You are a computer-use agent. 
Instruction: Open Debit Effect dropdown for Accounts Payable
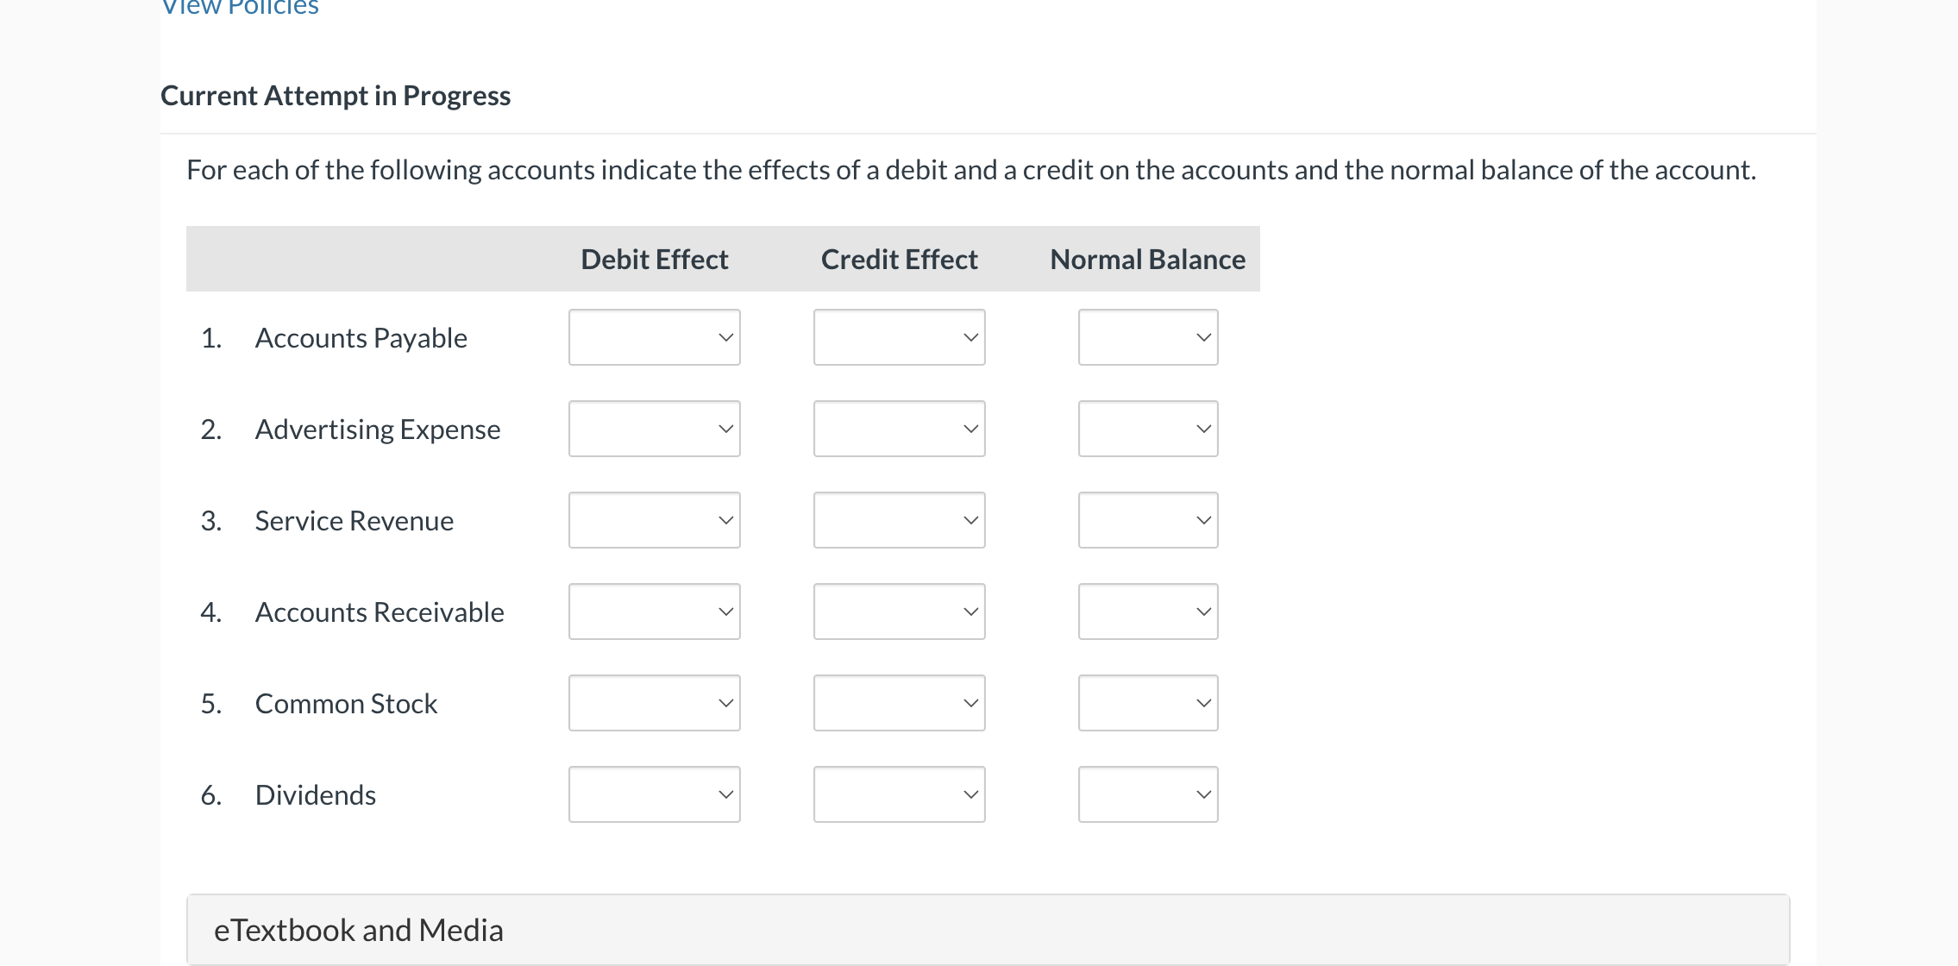click(654, 337)
